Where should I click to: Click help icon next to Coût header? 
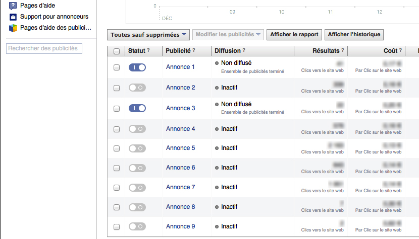401,51
